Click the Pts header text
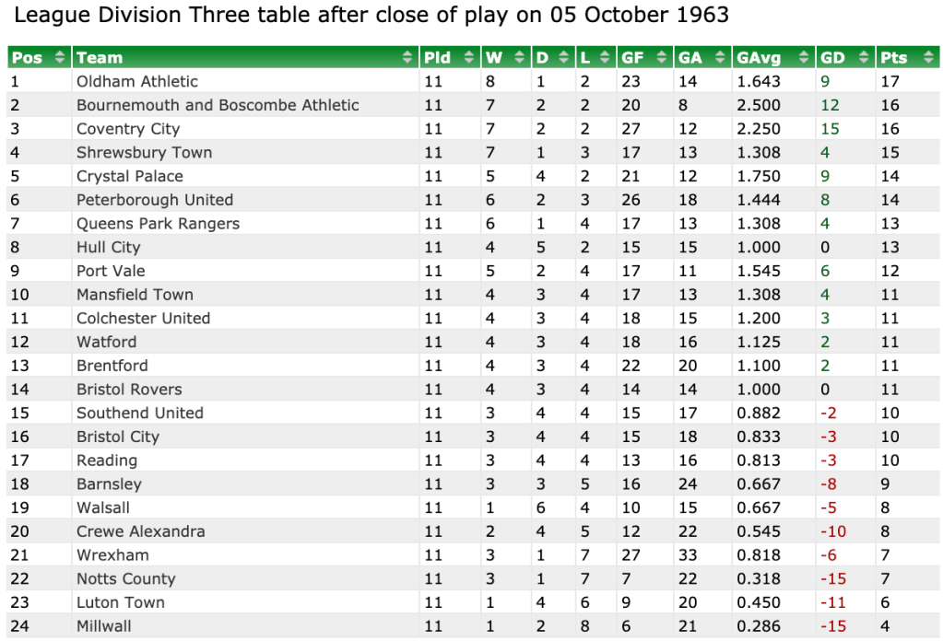 (x=894, y=58)
